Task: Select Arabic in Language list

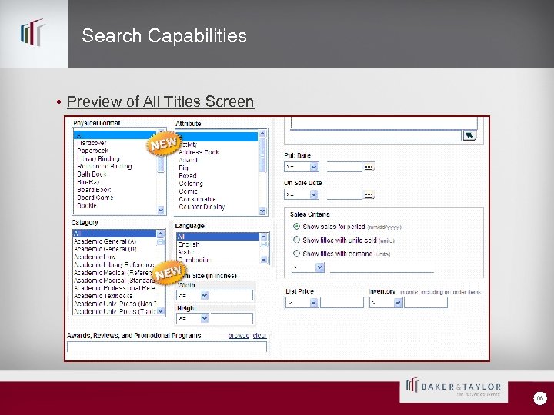Action: pyautogui.click(x=186, y=252)
